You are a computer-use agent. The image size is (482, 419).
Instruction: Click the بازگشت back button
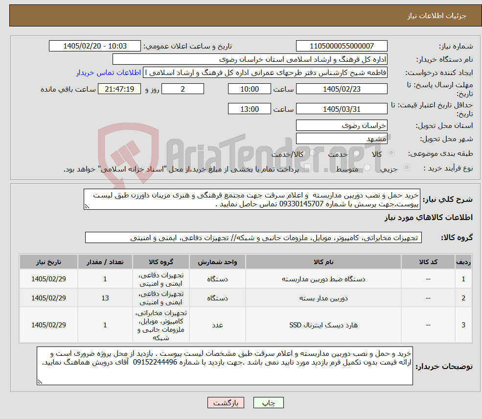tap(226, 403)
